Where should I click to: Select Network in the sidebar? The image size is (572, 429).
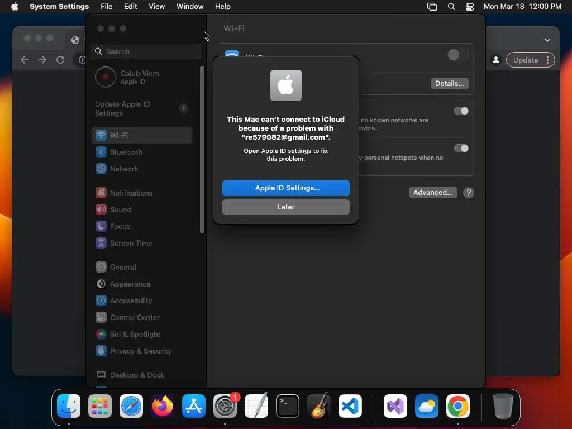(x=141, y=169)
